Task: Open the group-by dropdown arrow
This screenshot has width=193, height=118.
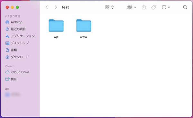Action: [x=135, y=7]
